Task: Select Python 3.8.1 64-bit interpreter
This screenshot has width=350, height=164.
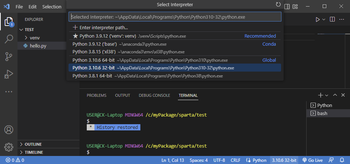Action: (x=175, y=76)
